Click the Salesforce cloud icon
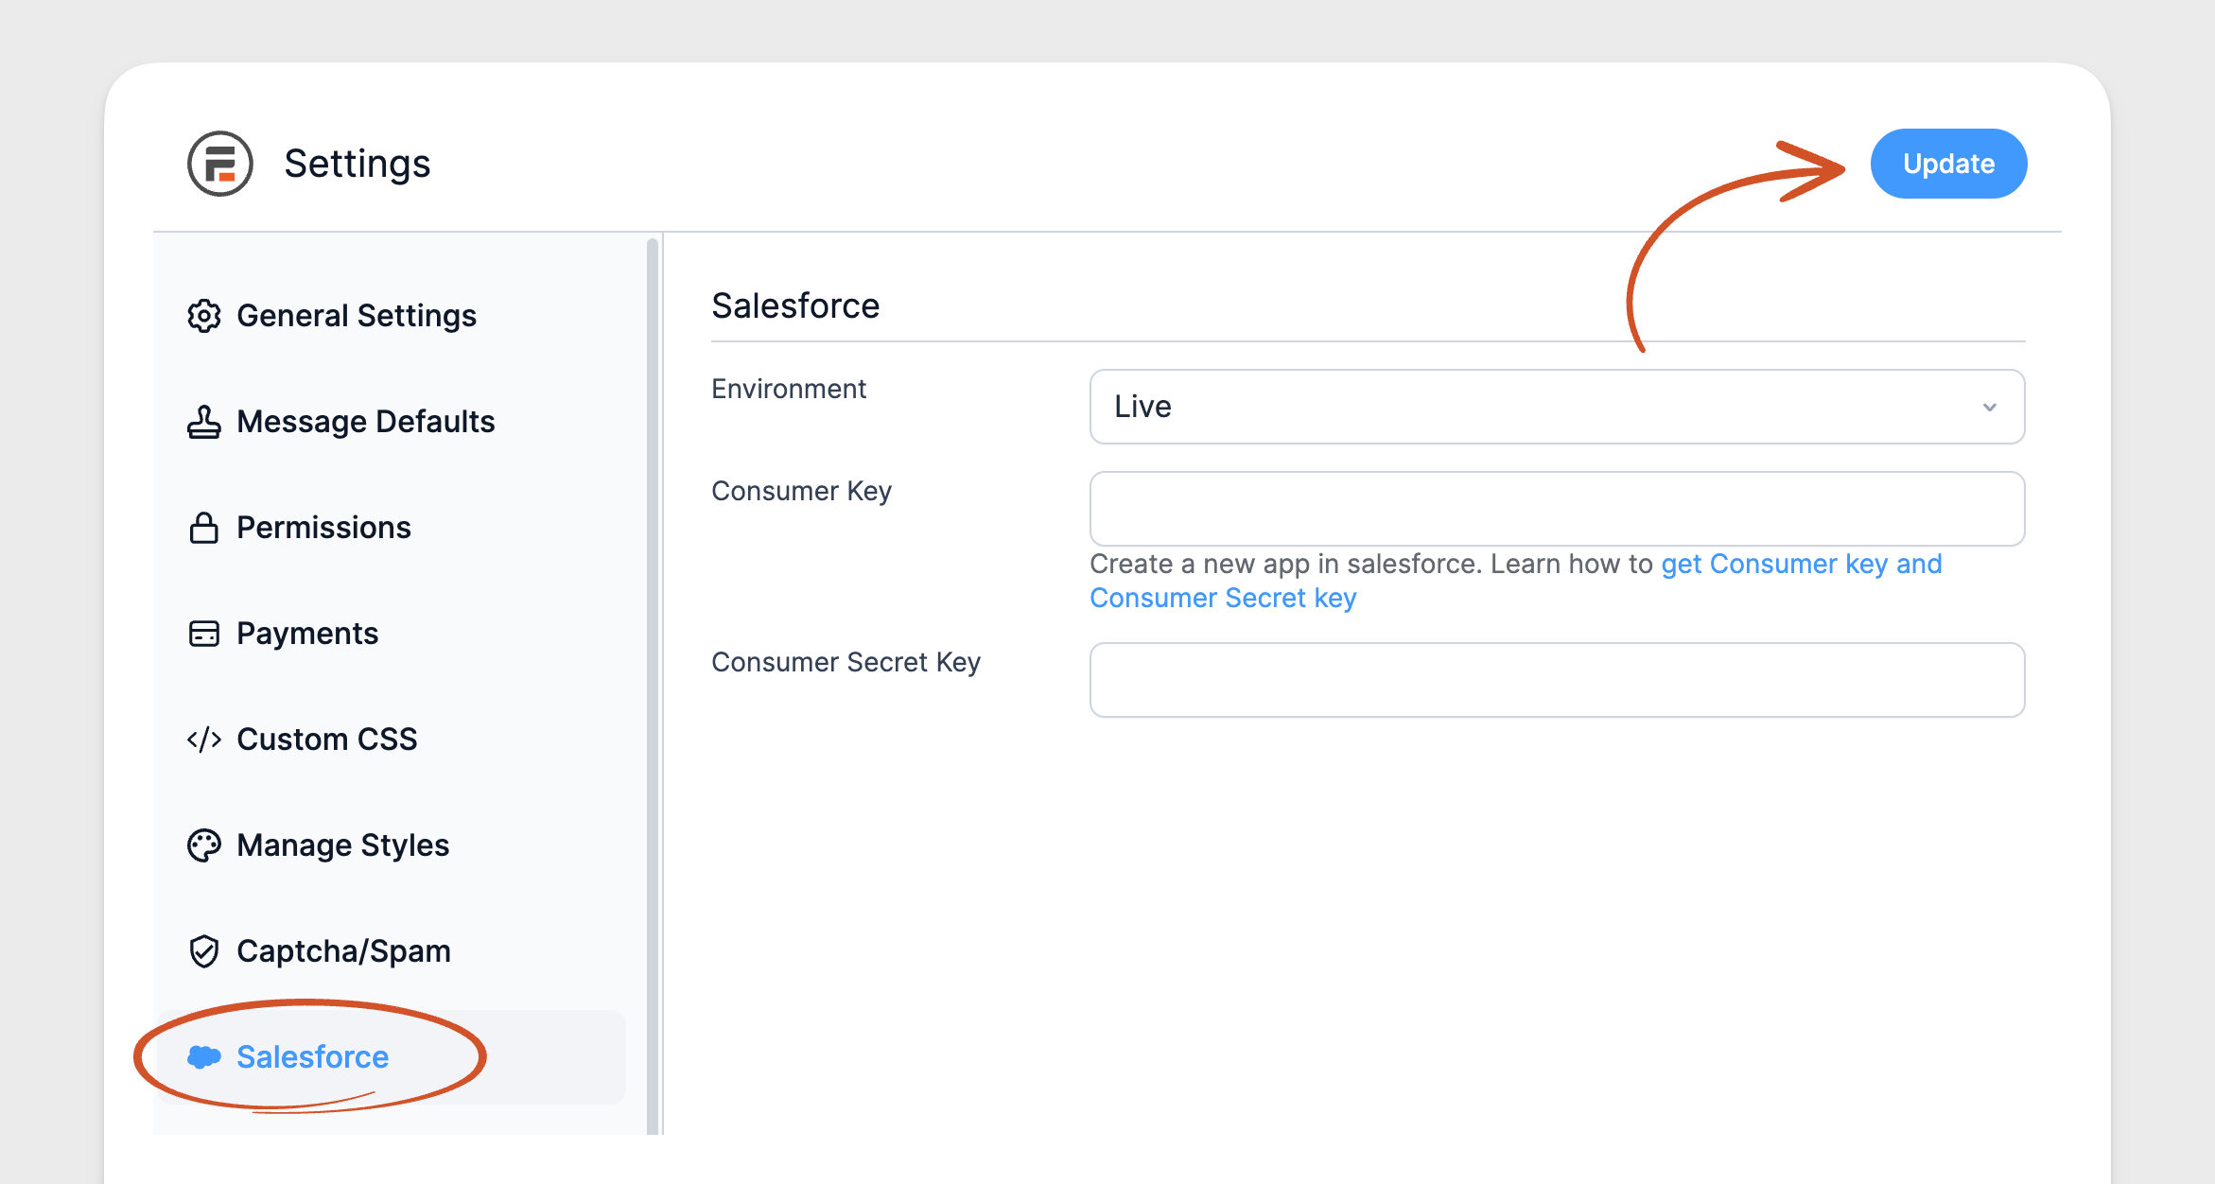This screenshot has width=2215, height=1184. click(204, 1057)
